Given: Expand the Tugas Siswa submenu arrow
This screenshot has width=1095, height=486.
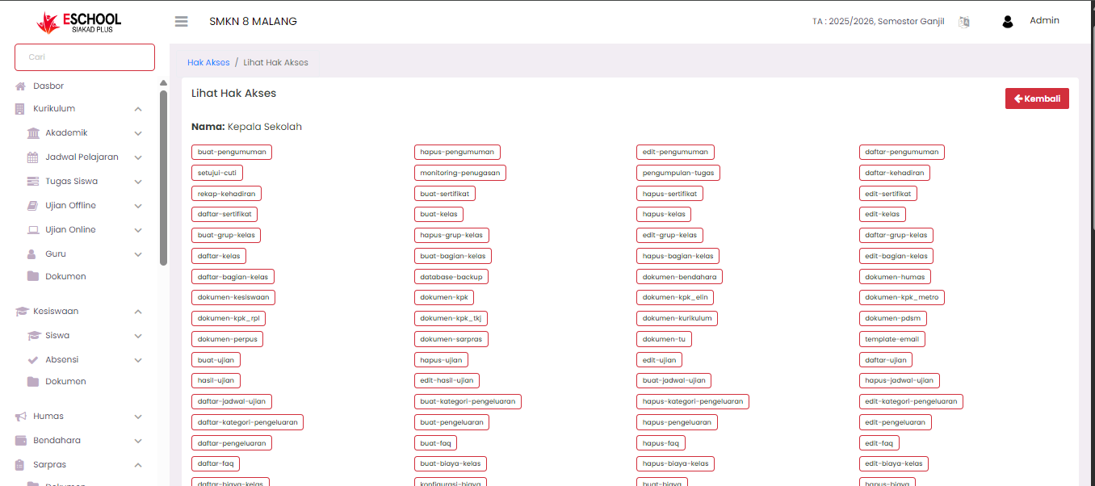Looking at the screenshot, I should click(138, 182).
